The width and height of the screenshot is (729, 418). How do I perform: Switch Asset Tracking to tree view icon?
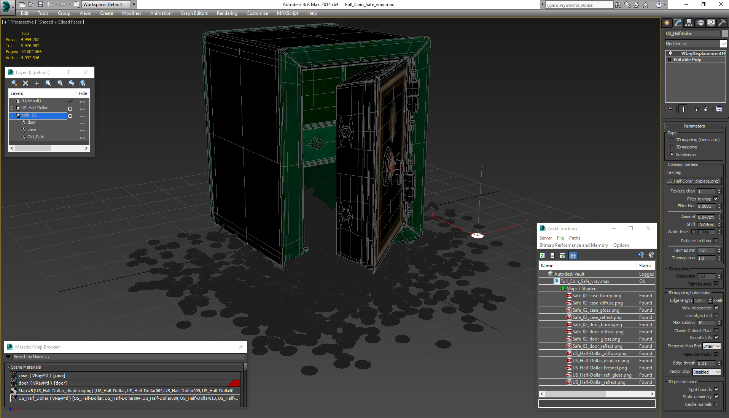click(x=563, y=256)
